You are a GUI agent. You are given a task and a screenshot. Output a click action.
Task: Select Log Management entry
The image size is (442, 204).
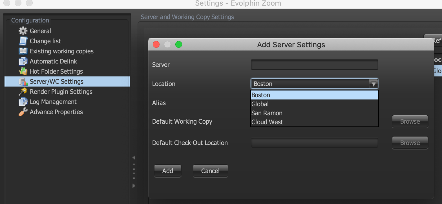click(x=53, y=102)
